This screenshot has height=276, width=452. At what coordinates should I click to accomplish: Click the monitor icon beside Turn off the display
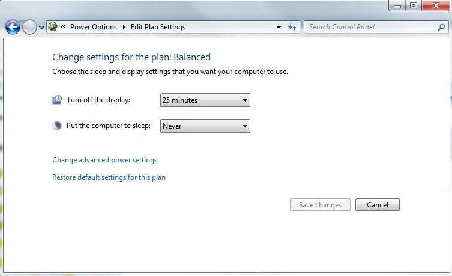click(x=57, y=100)
